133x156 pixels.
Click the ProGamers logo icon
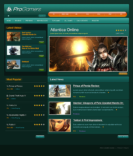tap(9, 9)
